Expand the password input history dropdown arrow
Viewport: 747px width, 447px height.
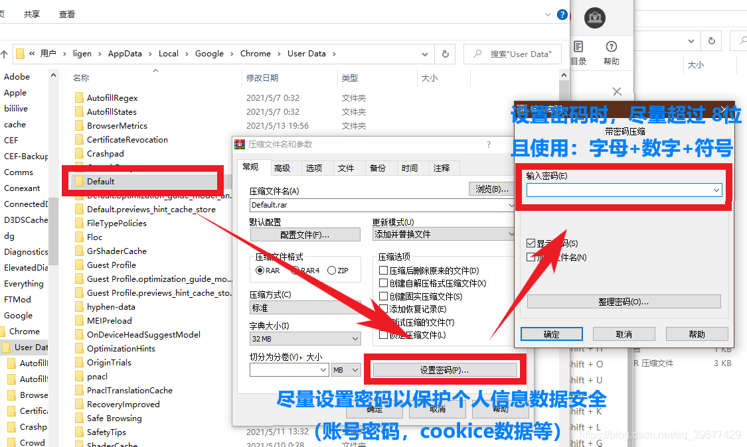[716, 190]
